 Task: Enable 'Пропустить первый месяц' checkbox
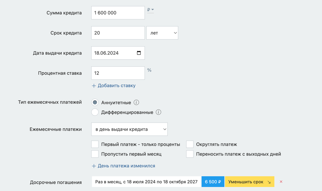(95, 154)
